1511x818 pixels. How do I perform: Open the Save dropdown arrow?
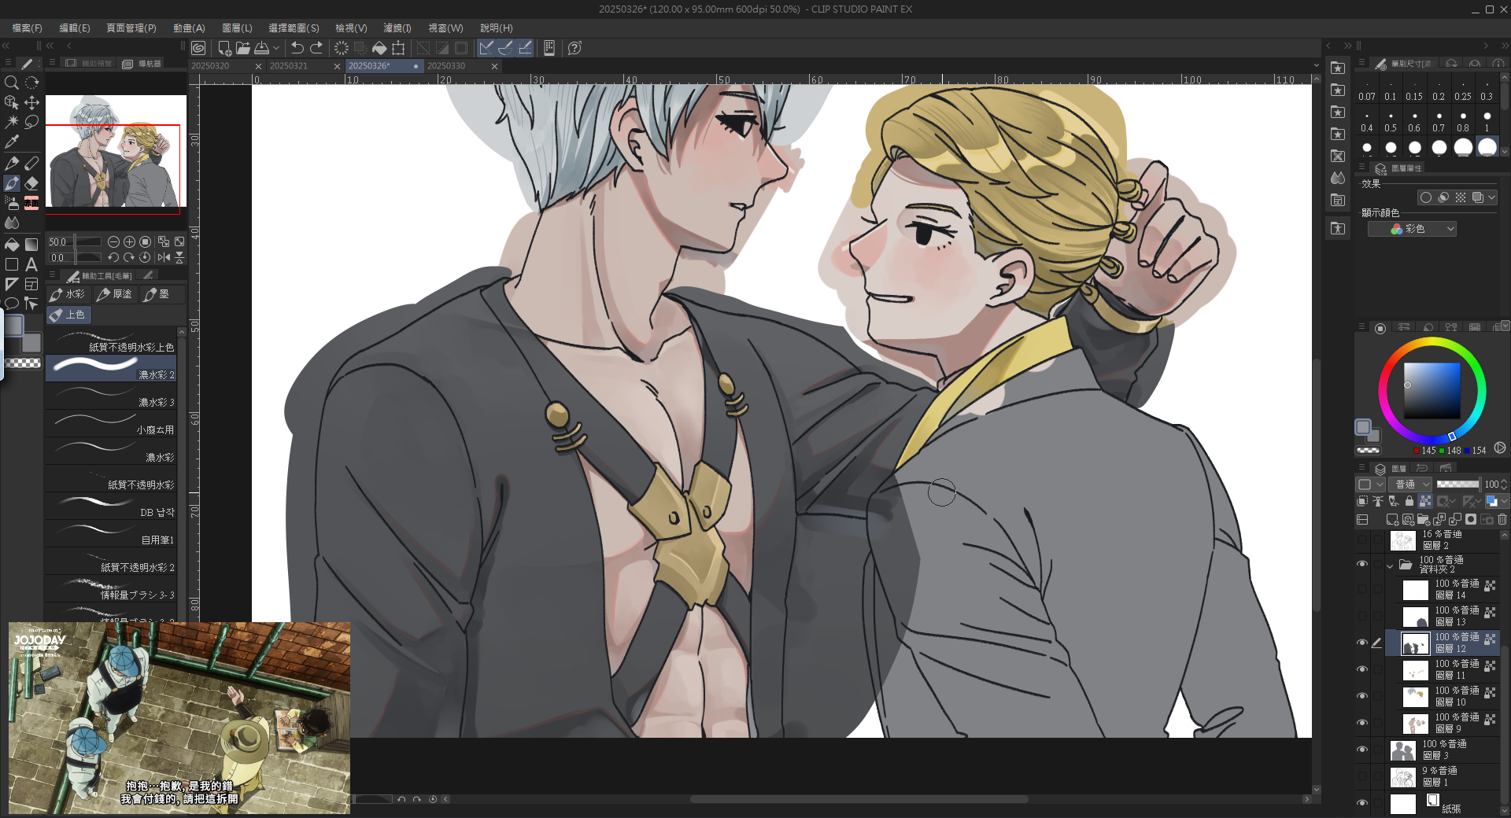[x=276, y=48]
